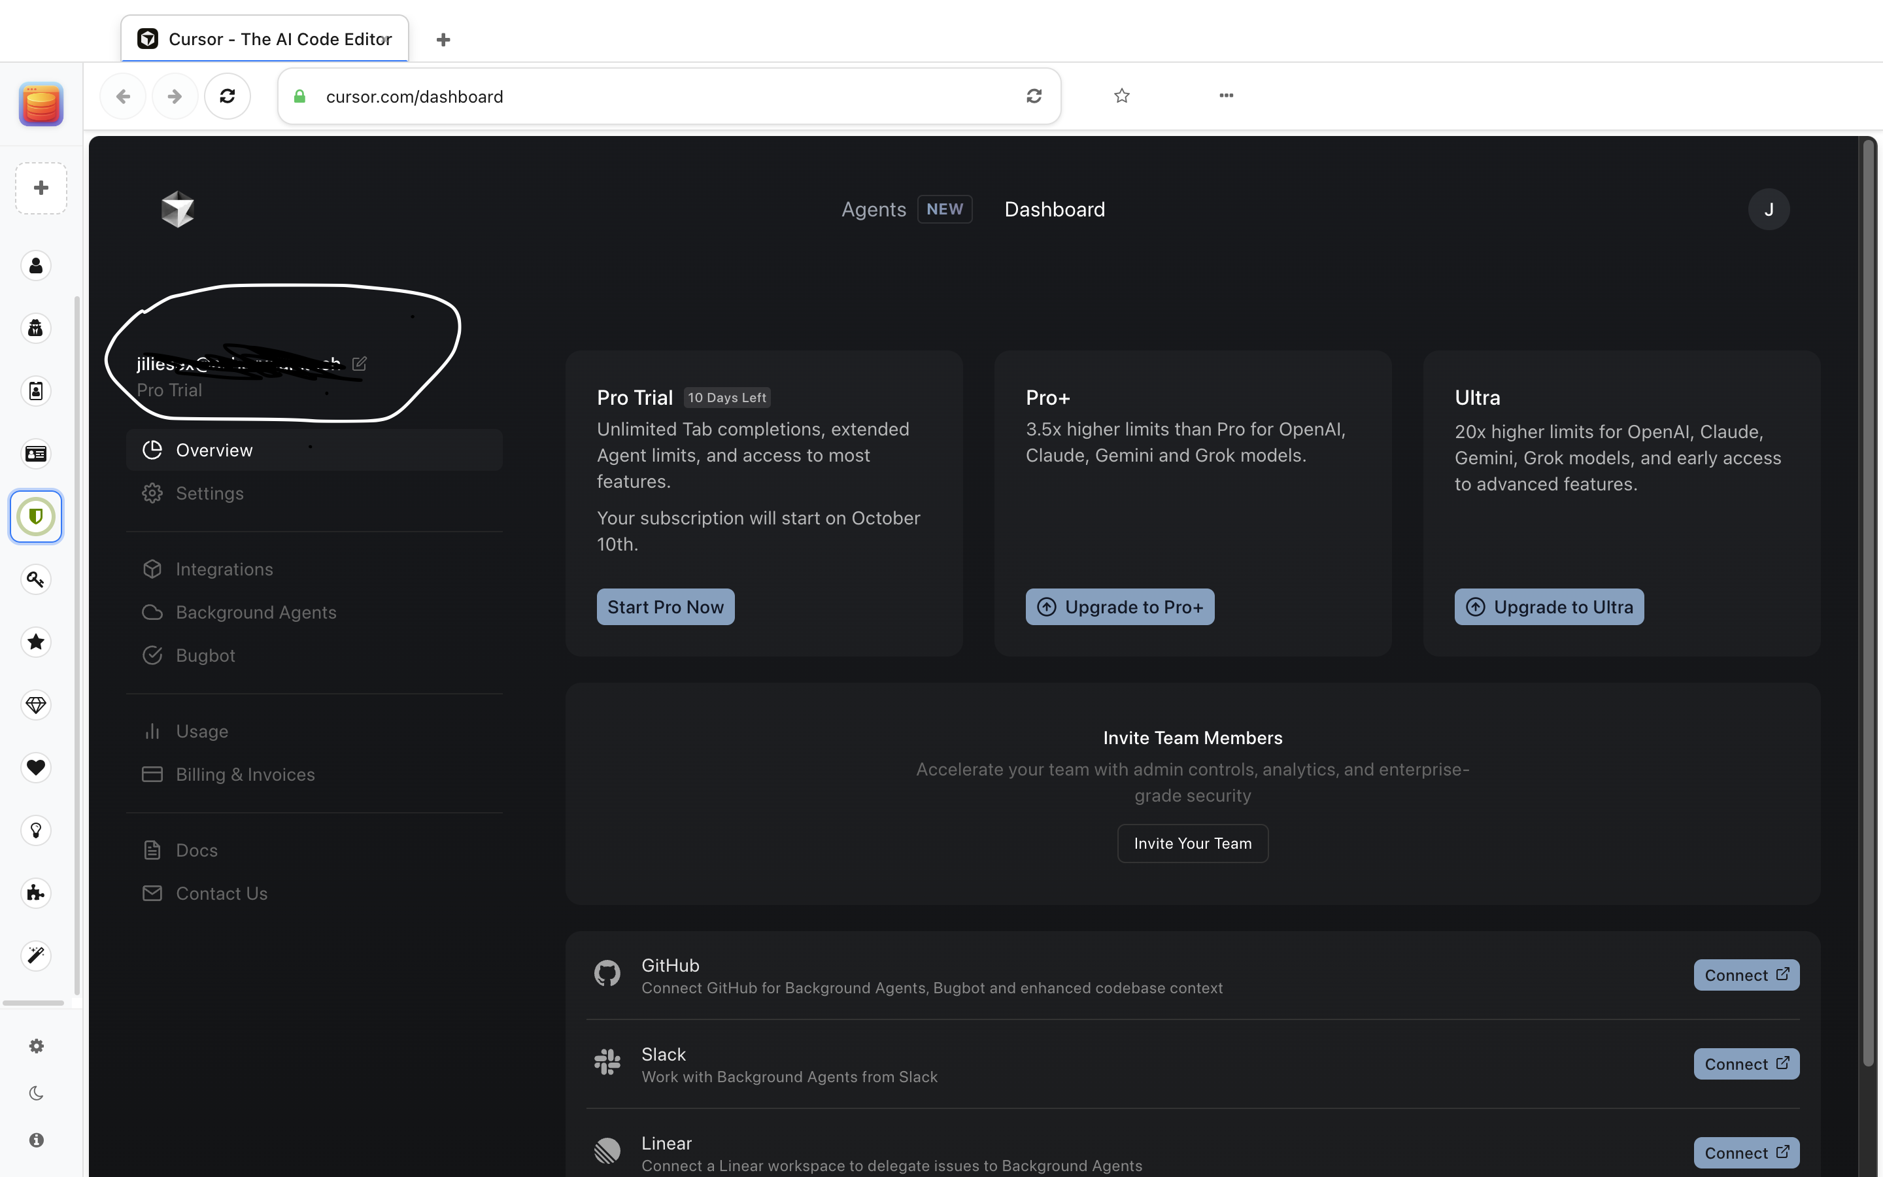Switch to the Agents tab

[x=874, y=209]
